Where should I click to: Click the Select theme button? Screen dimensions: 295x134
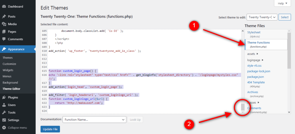tap(285, 17)
